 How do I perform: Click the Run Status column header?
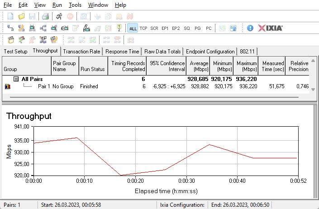coord(93,66)
